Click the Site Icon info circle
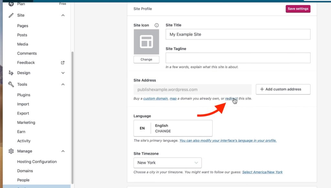331x188 pixels. [x=156, y=25]
